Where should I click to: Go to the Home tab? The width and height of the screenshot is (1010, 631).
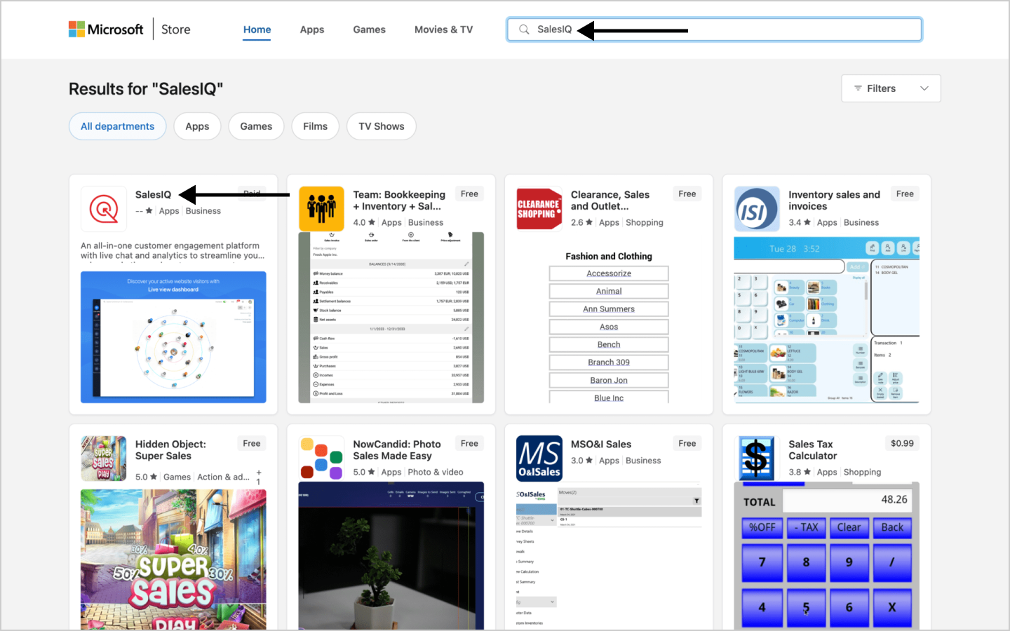[257, 29]
